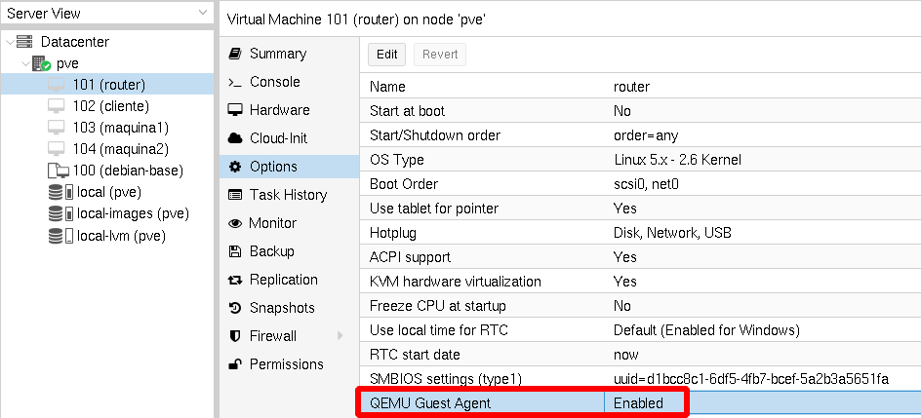
Task: Select the Cloud-Init cloud icon
Action: point(234,138)
